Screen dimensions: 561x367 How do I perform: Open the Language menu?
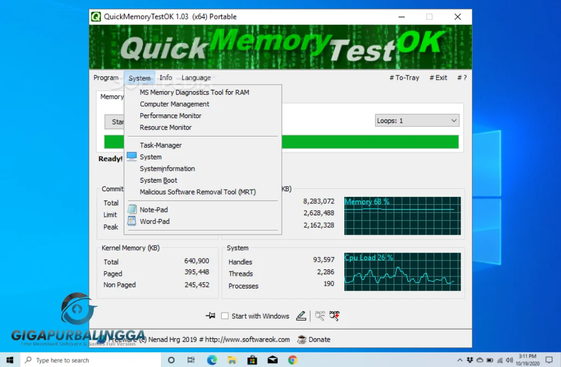click(x=196, y=78)
